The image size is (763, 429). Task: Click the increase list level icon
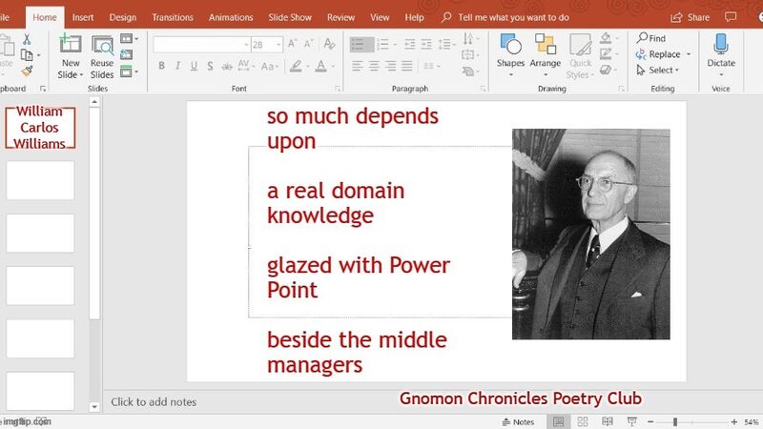pyautogui.click(x=426, y=44)
